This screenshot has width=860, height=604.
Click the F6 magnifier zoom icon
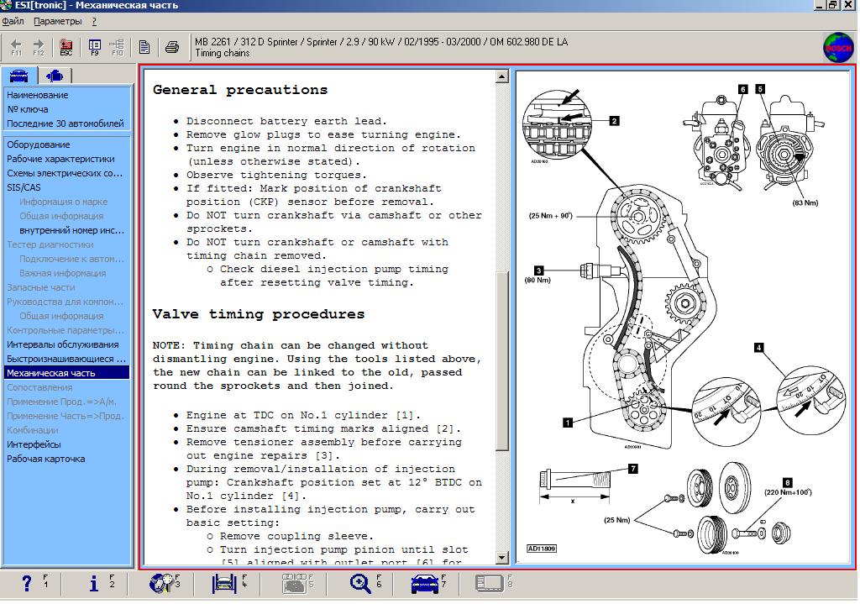(361, 583)
